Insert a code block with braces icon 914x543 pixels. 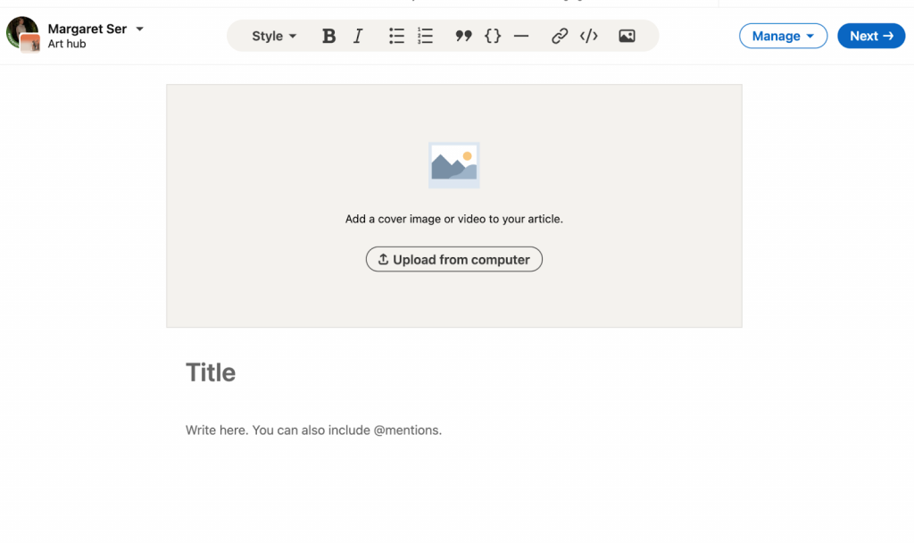493,37
